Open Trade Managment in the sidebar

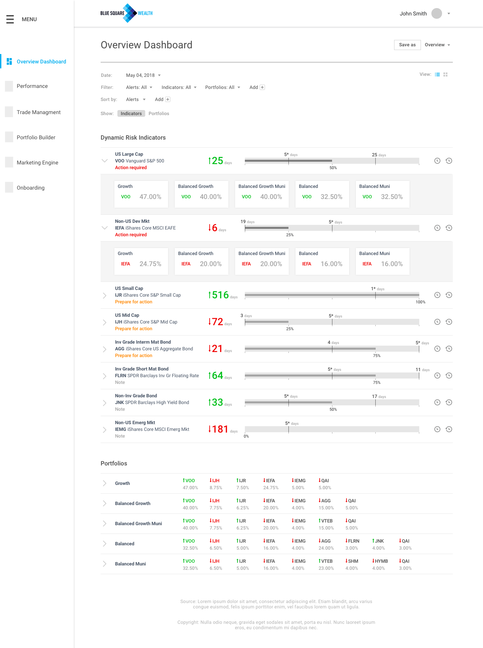[x=39, y=112]
